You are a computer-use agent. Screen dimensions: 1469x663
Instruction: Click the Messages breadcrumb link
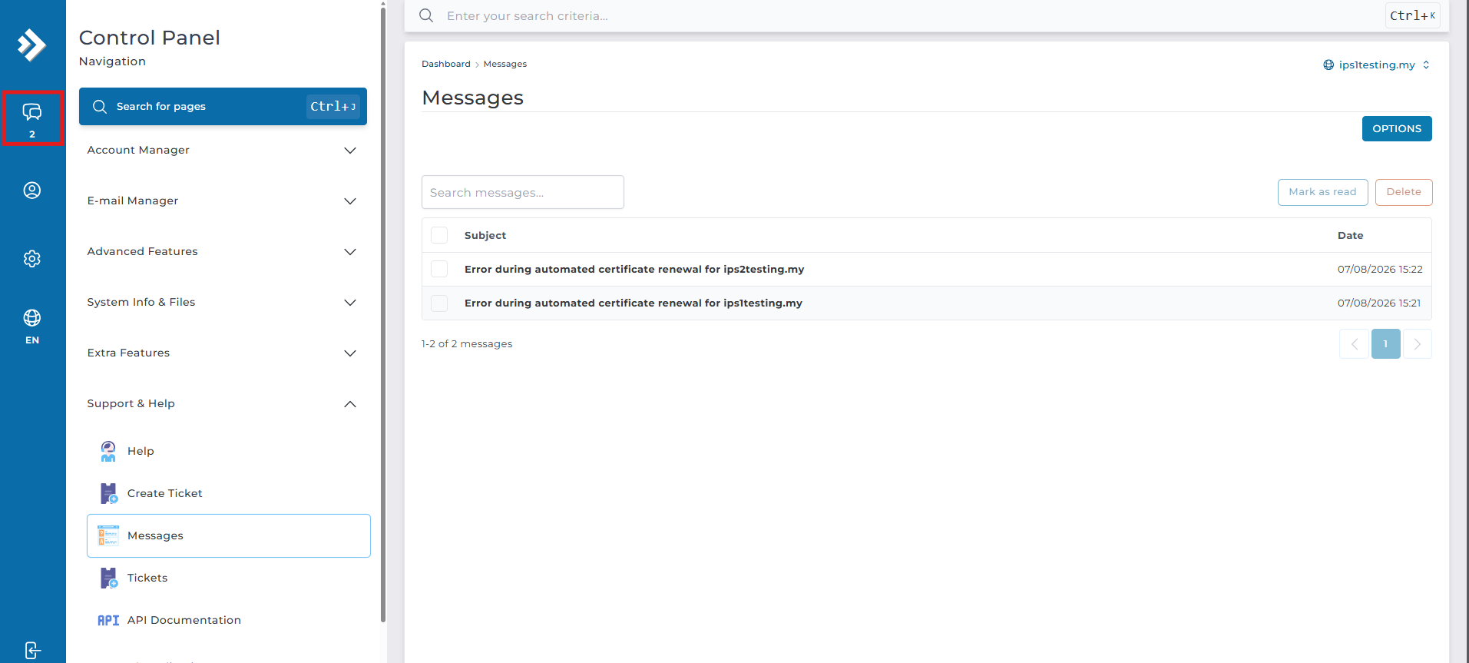pos(505,64)
